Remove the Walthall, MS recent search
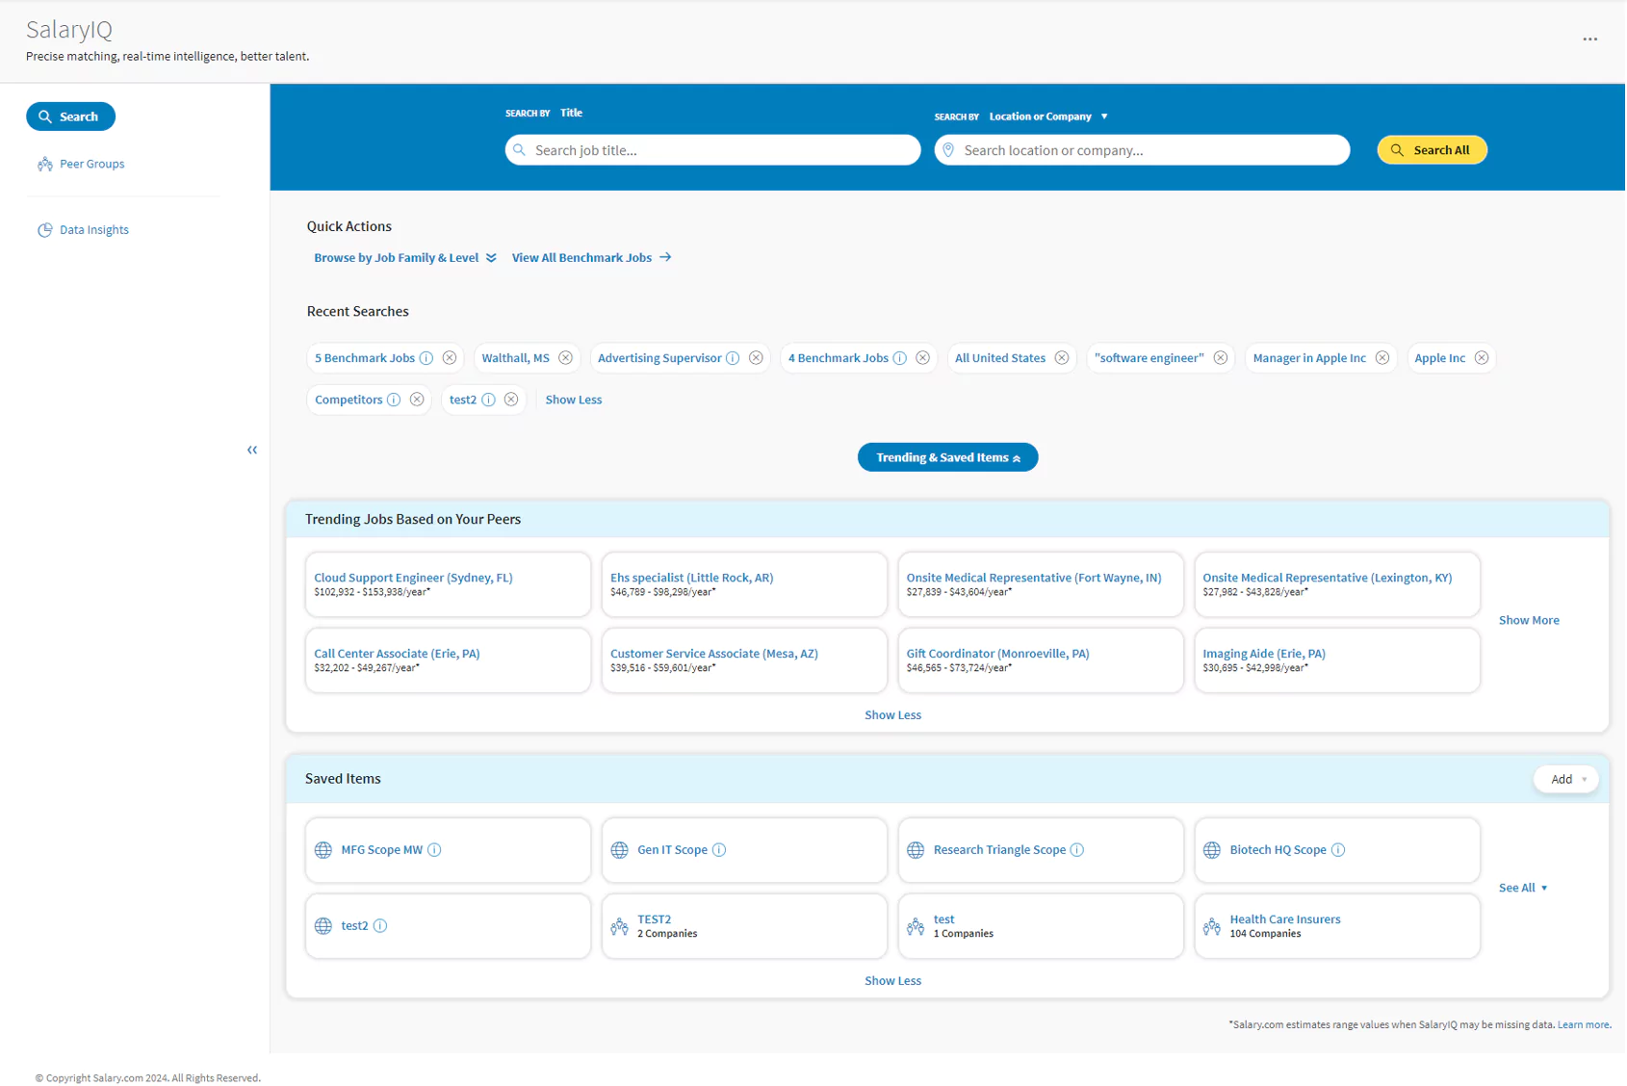 pyautogui.click(x=565, y=358)
